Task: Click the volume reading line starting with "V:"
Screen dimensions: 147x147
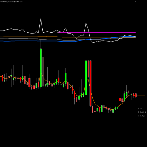Action: [142, 112]
